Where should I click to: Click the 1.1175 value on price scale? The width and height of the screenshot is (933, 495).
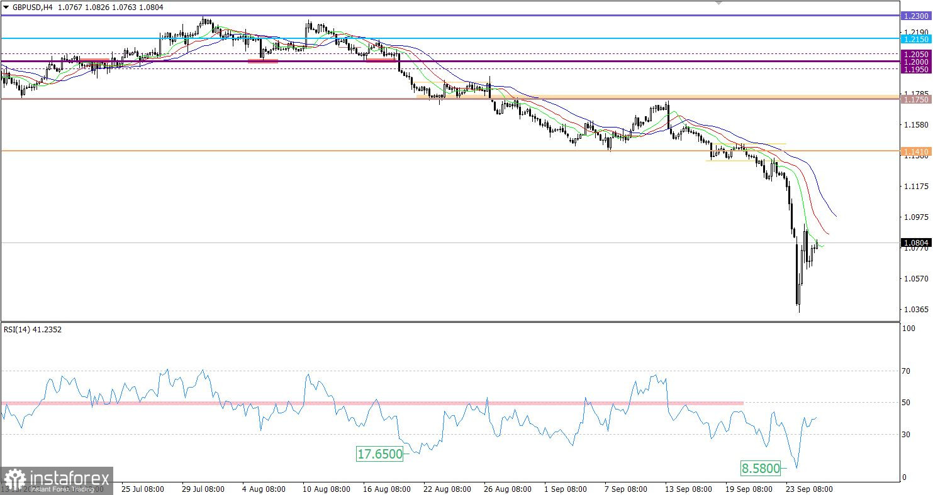tap(917, 187)
